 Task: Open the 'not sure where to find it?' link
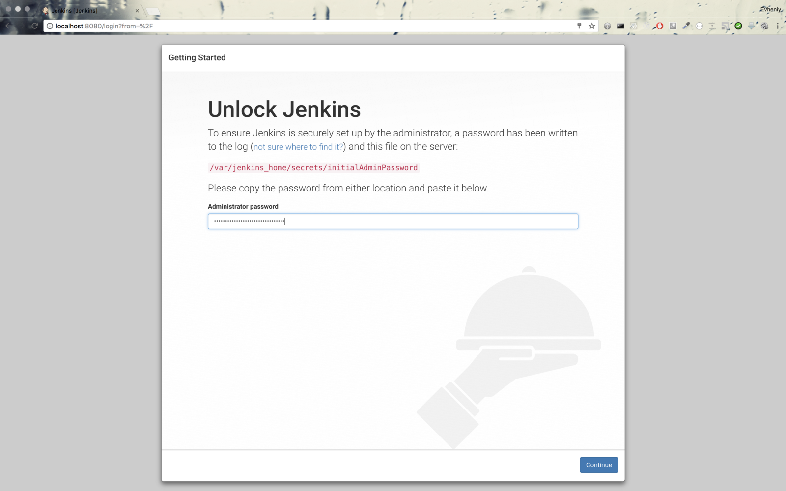click(298, 147)
